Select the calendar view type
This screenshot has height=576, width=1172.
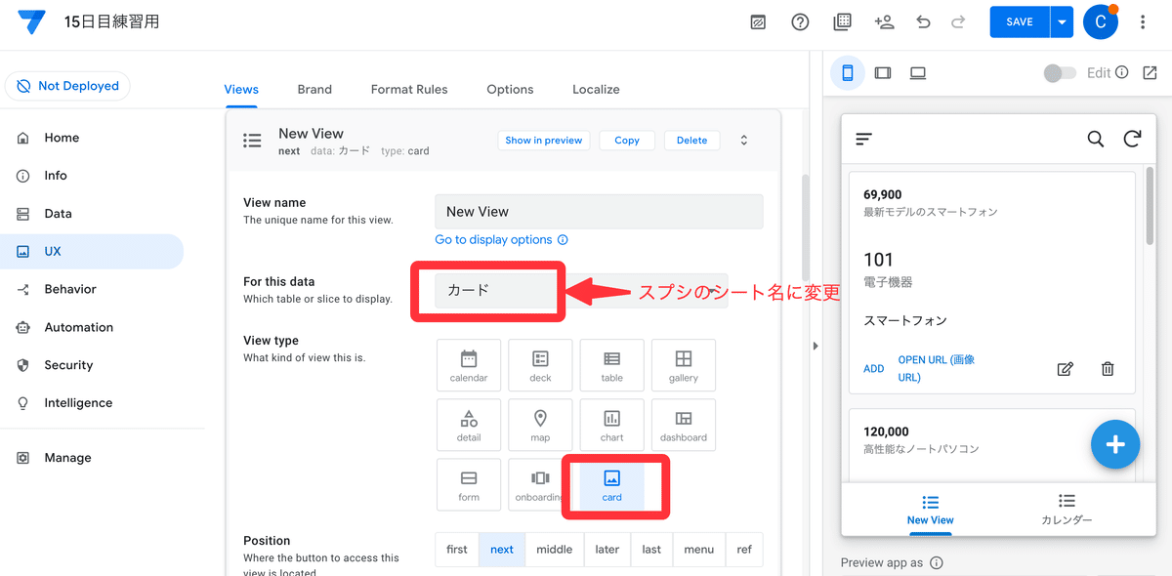pos(468,364)
